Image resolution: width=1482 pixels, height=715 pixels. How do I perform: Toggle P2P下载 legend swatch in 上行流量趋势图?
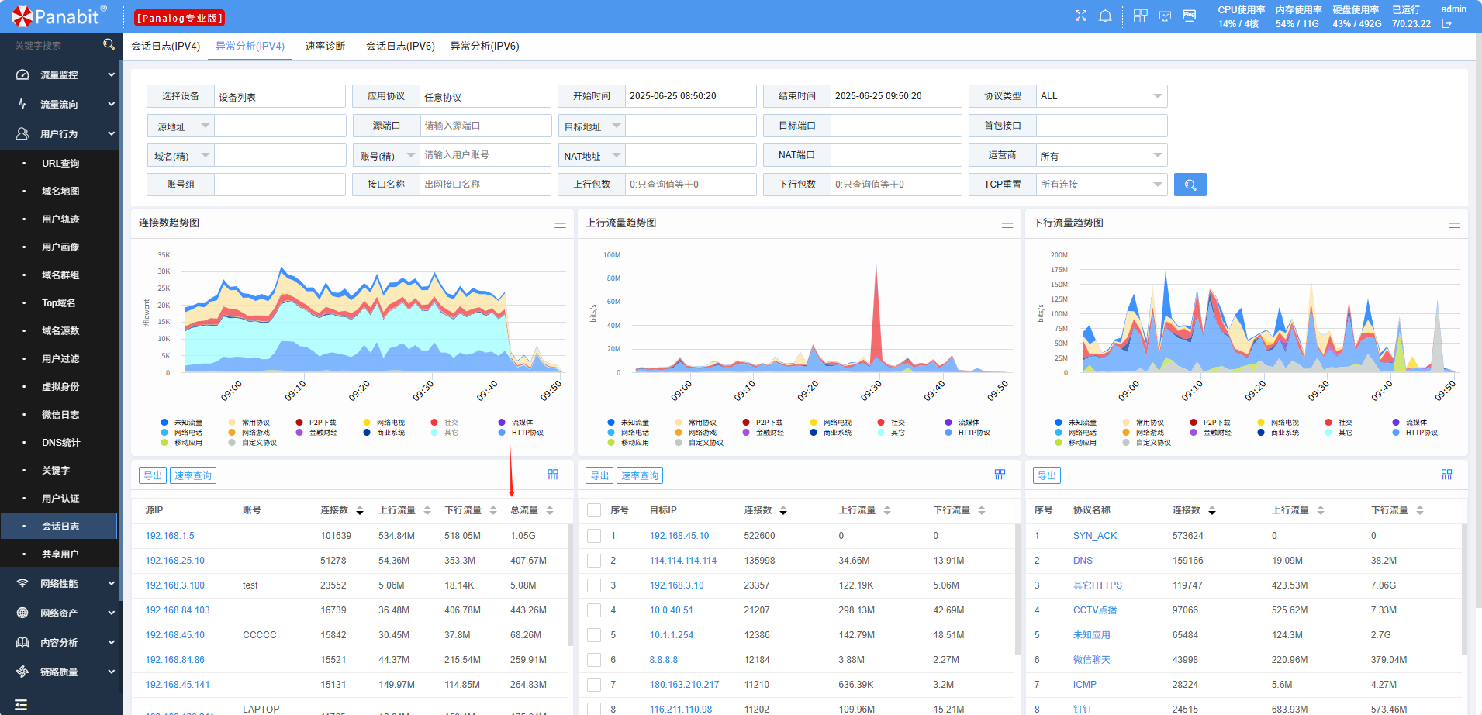[746, 423]
